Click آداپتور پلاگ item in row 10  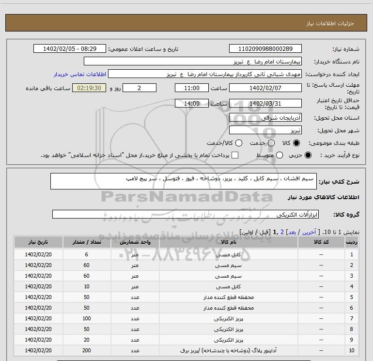[x=228, y=350]
